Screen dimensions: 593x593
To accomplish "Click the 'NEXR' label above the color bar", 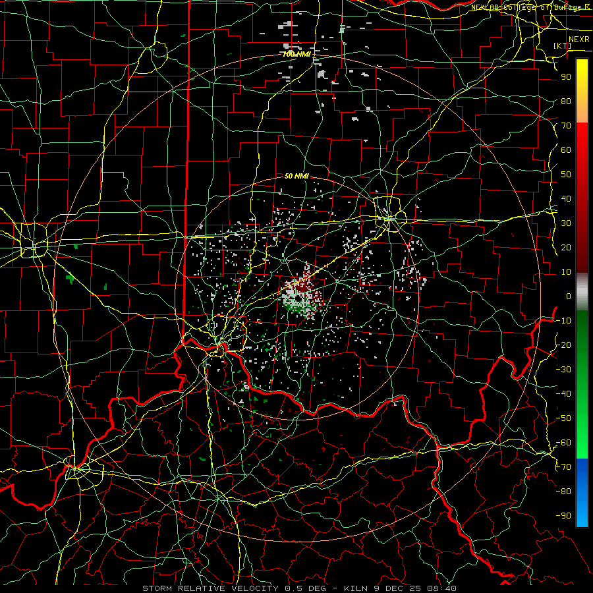I will (579, 40).
